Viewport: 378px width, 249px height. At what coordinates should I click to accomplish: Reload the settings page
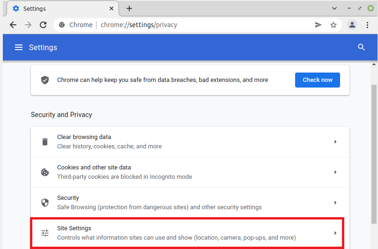click(43, 25)
